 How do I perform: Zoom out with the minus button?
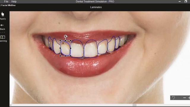pyautogui.click(x=185, y=98)
